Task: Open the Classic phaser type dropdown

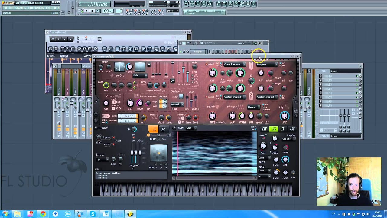Action: coord(253,107)
